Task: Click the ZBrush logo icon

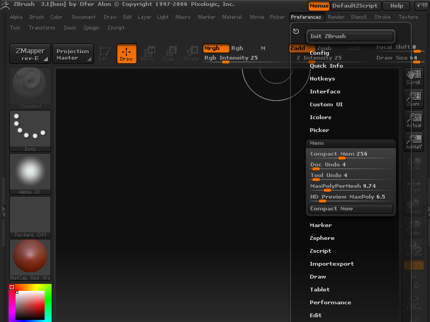Action: pos(5,5)
